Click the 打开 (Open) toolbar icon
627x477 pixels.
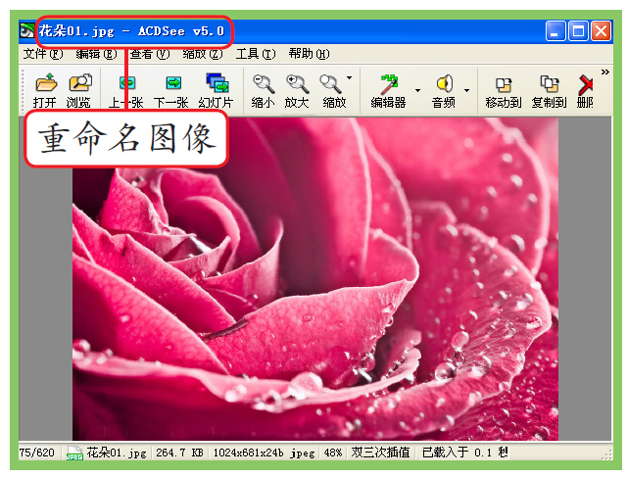44,85
